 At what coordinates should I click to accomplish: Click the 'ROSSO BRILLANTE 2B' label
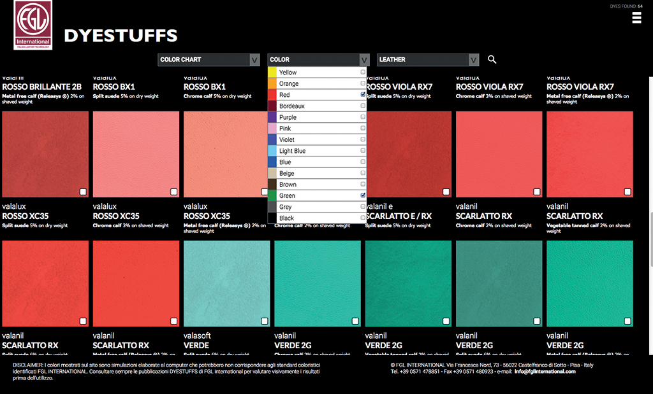(x=41, y=87)
